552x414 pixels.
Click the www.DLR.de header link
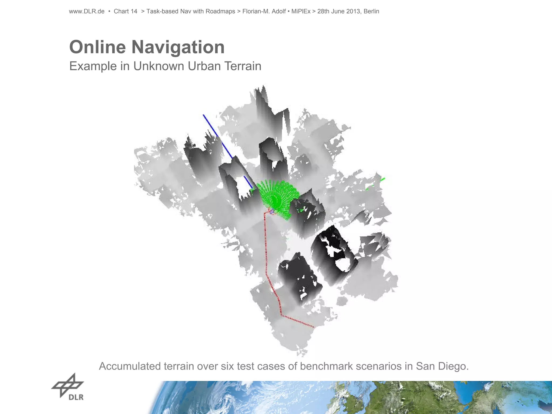tap(87, 11)
